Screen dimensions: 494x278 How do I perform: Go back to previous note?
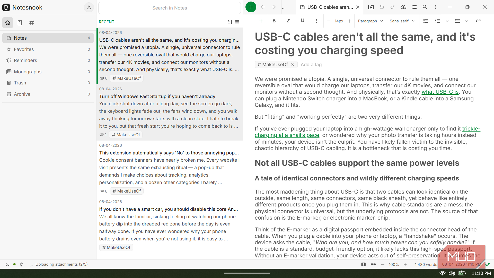[263, 7]
